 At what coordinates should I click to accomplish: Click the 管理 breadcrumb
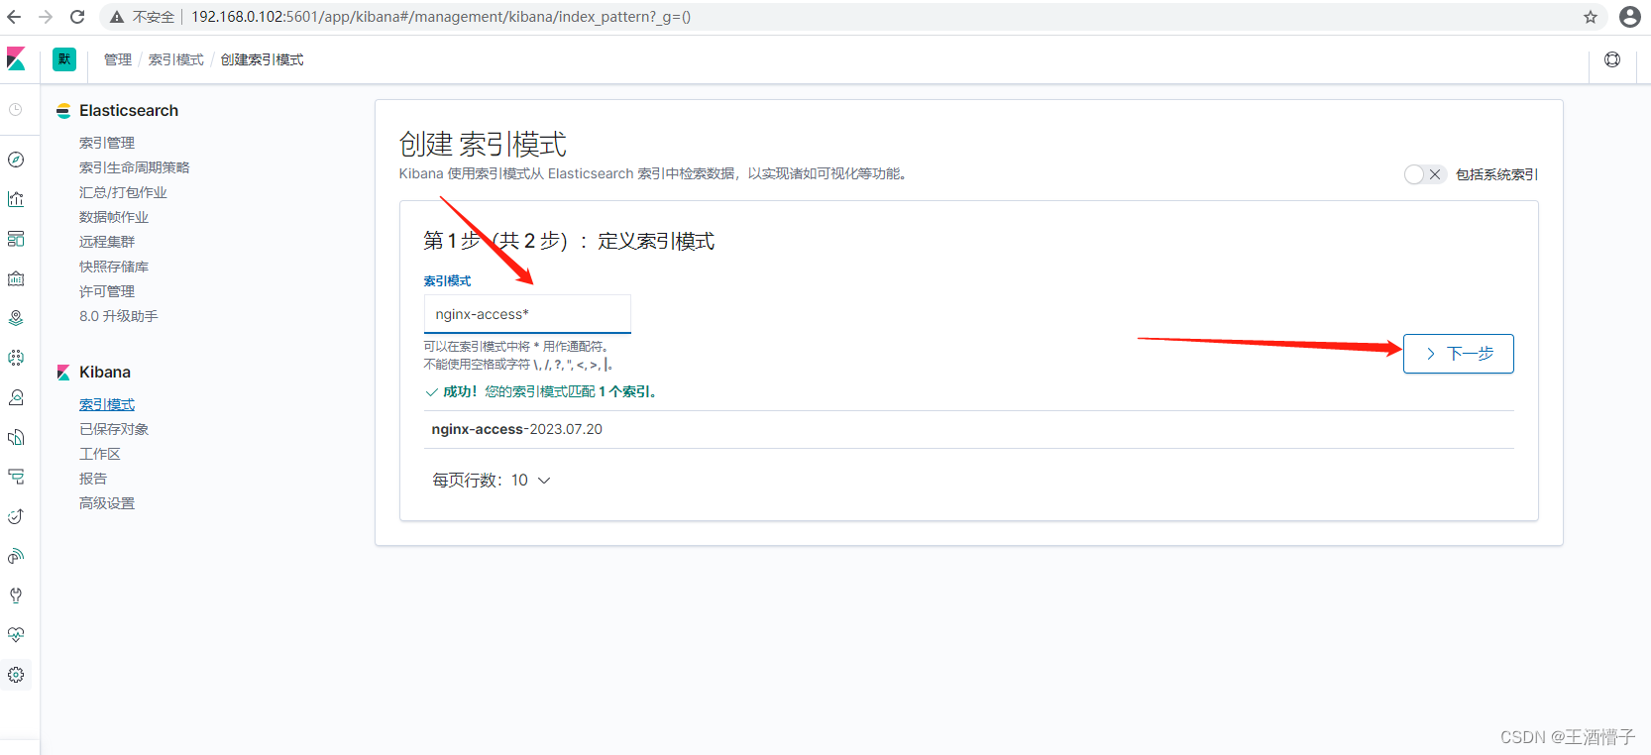point(118,59)
